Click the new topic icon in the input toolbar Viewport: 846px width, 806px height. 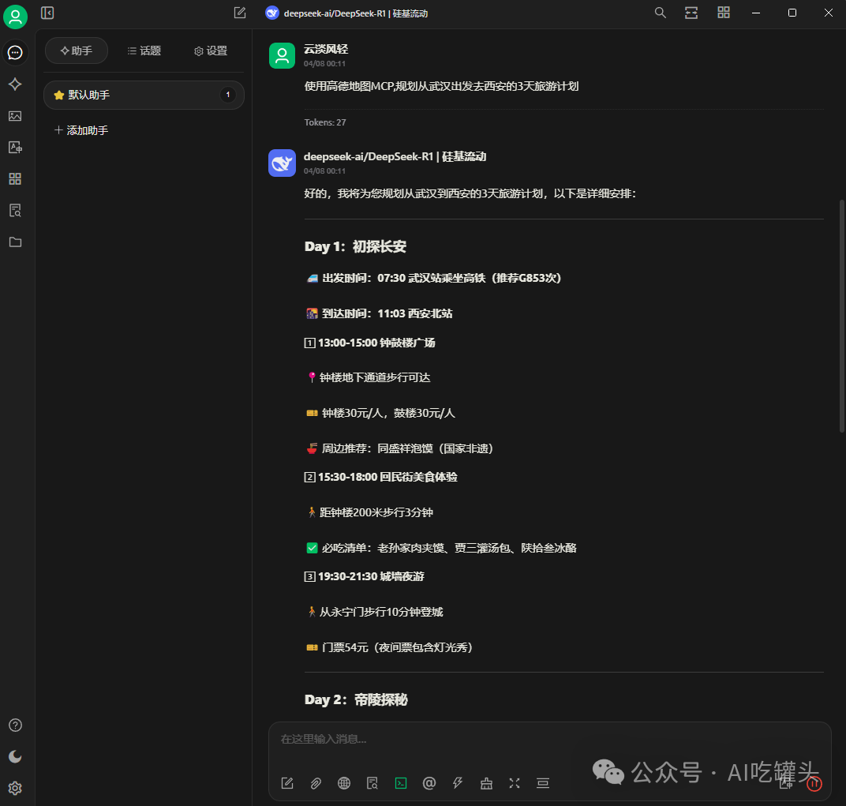pos(287,783)
